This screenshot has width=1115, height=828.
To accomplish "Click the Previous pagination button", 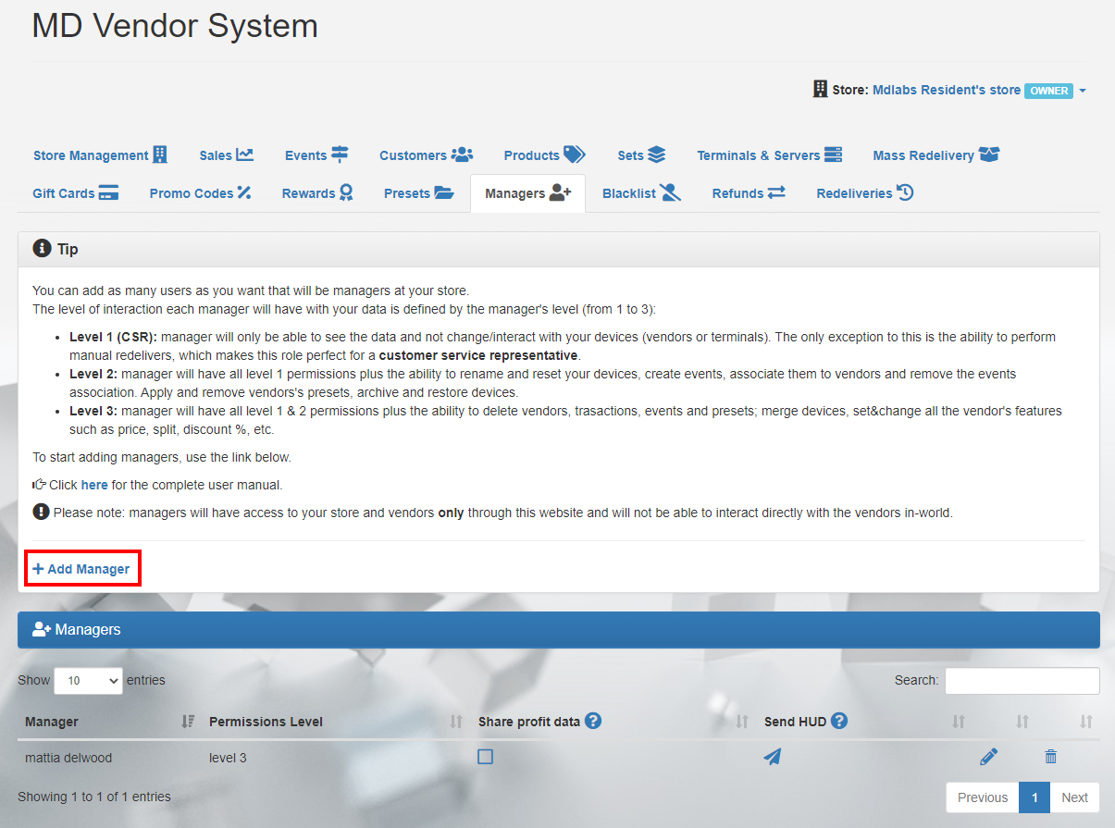I will 982,797.
